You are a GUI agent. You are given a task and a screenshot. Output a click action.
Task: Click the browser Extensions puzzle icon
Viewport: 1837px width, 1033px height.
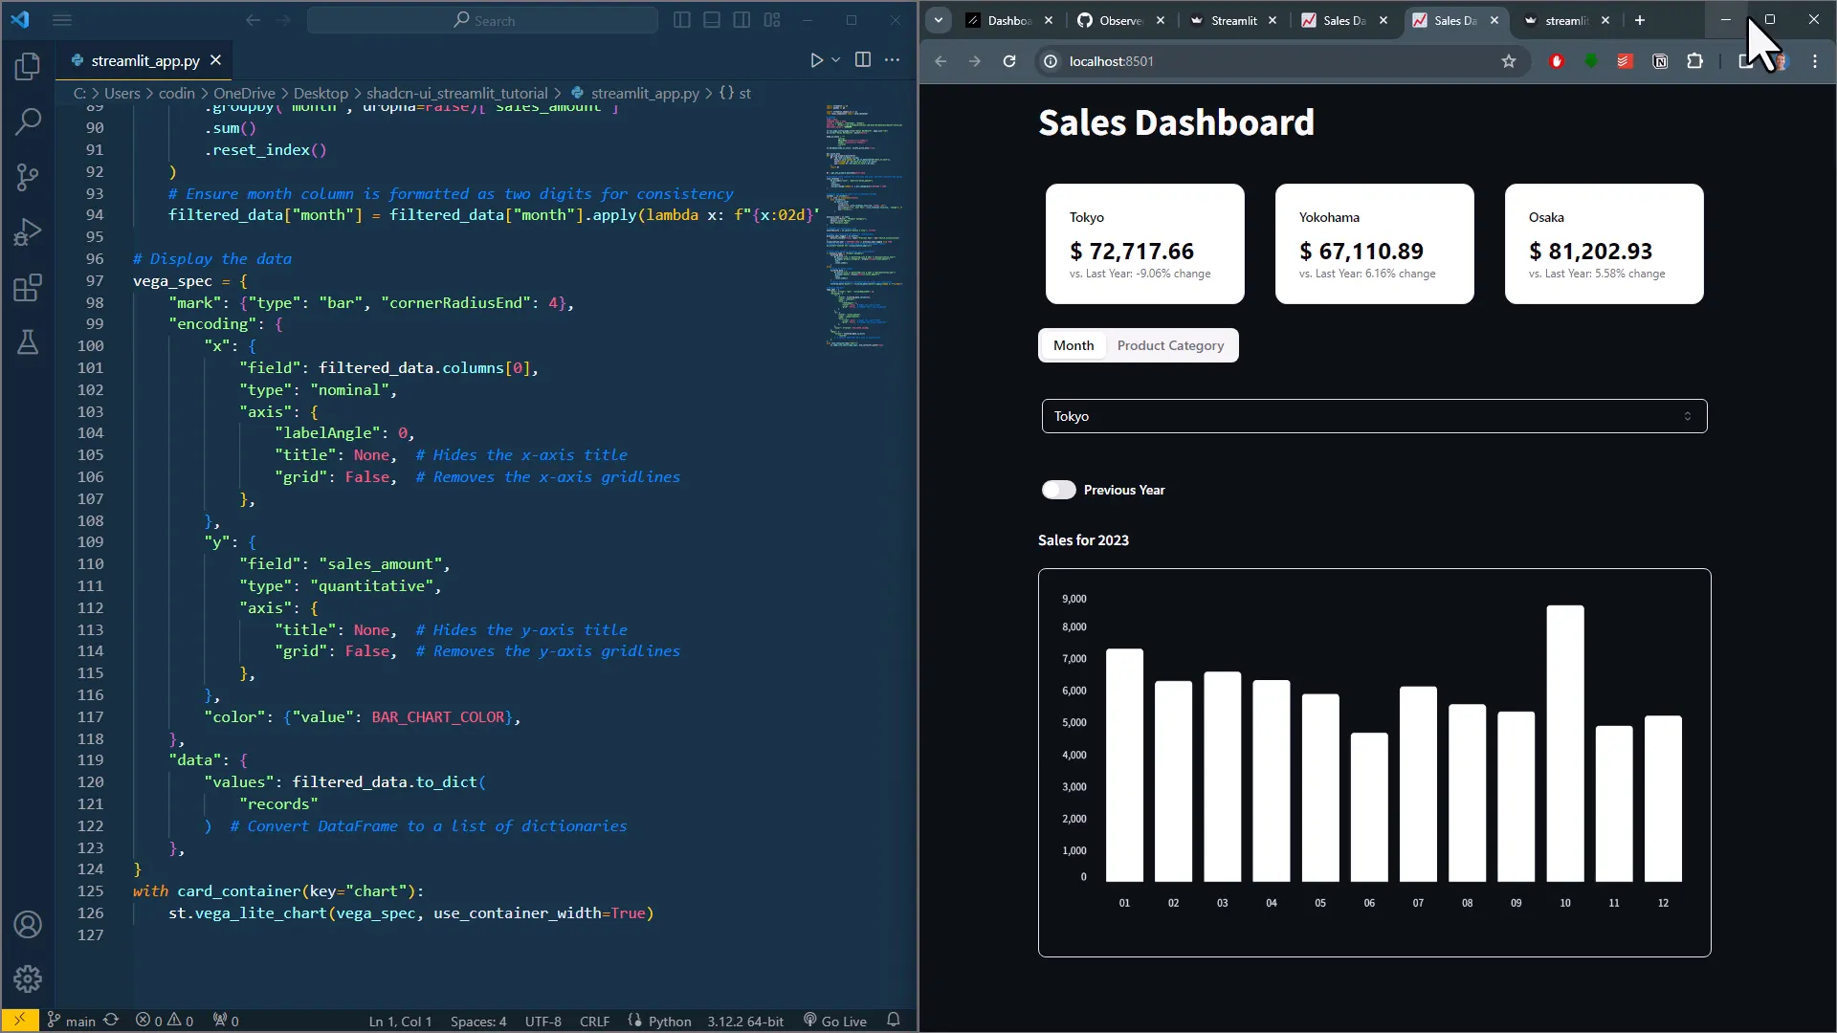pyautogui.click(x=1695, y=60)
